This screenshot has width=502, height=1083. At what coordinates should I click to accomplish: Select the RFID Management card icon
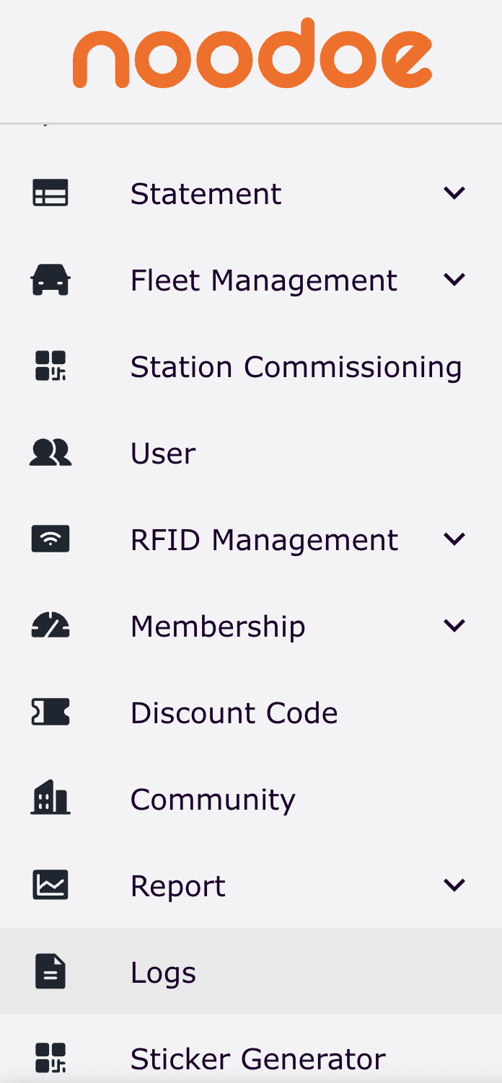point(50,539)
